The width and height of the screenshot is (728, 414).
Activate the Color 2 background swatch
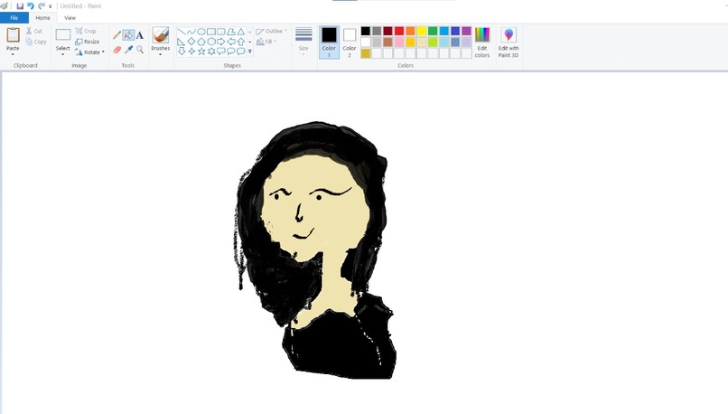tap(350, 42)
